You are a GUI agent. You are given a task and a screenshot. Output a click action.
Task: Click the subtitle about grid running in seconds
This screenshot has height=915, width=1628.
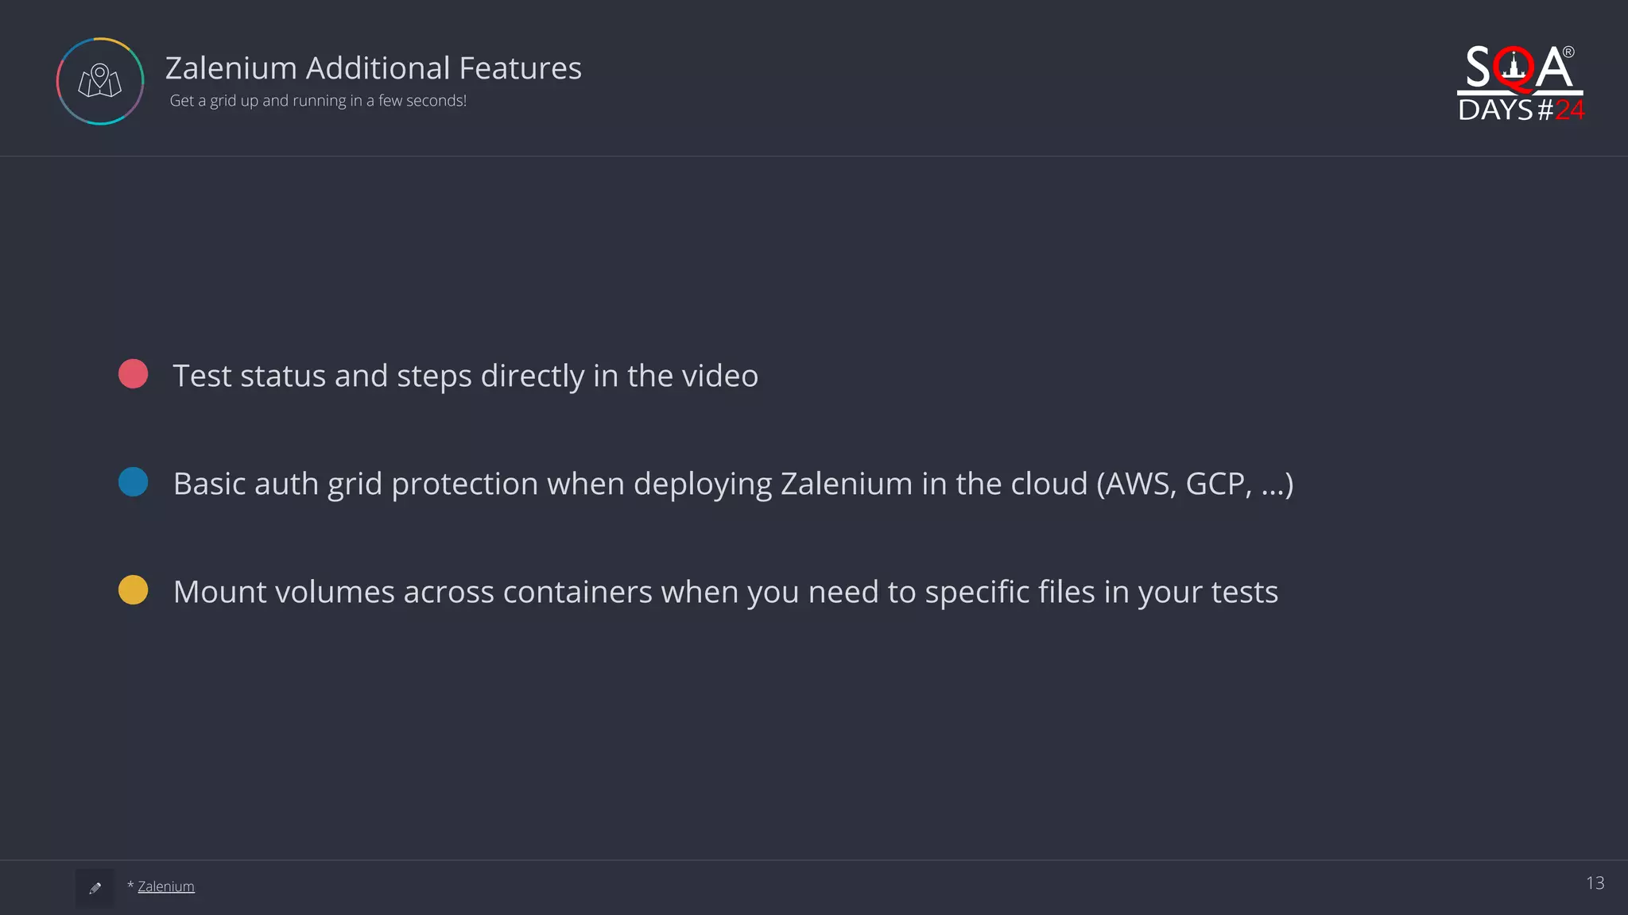click(x=318, y=101)
